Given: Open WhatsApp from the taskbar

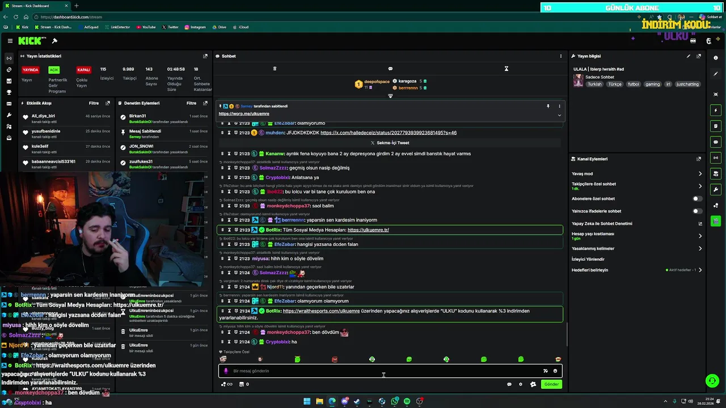Looking at the screenshot, I should pyautogui.click(x=394, y=401).
